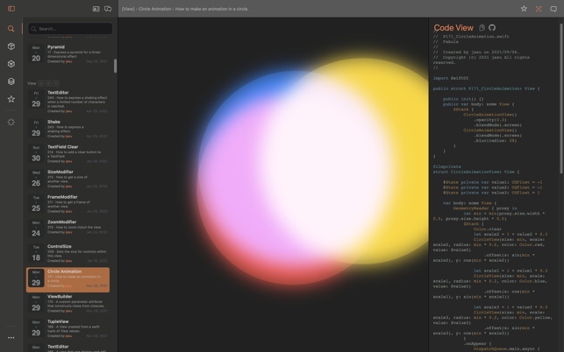Select the stacked layers sidebar icon

(11, 81)
